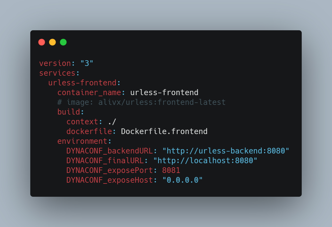Click the yellow minimize window dot
The image size is (332, 227).
click(52, 42)
